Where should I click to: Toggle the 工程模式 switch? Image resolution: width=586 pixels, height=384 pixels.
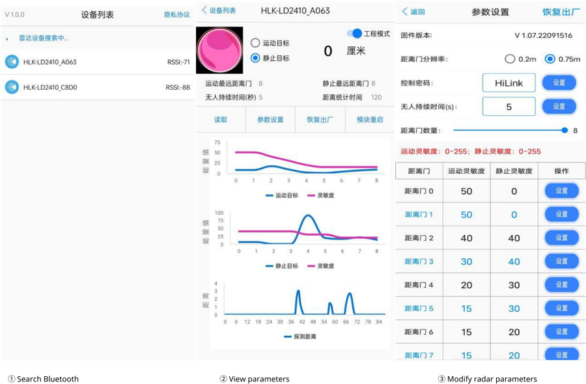(x=354, y=33)
